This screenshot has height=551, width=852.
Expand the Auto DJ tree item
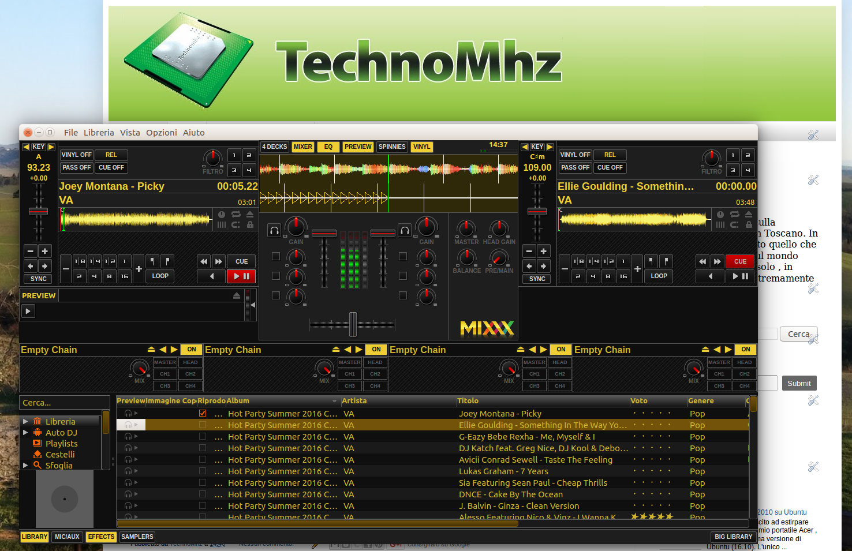pyautogui.click(x=25, y=433)
